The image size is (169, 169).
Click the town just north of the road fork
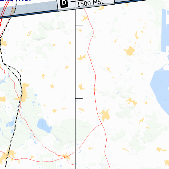(x=105, y=115)
